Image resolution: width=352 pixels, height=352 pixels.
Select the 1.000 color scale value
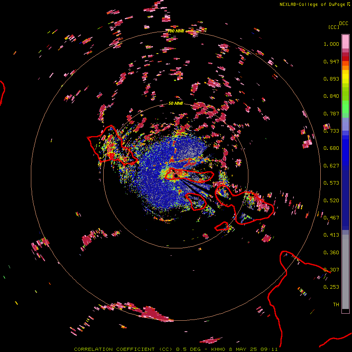(331, 44)
